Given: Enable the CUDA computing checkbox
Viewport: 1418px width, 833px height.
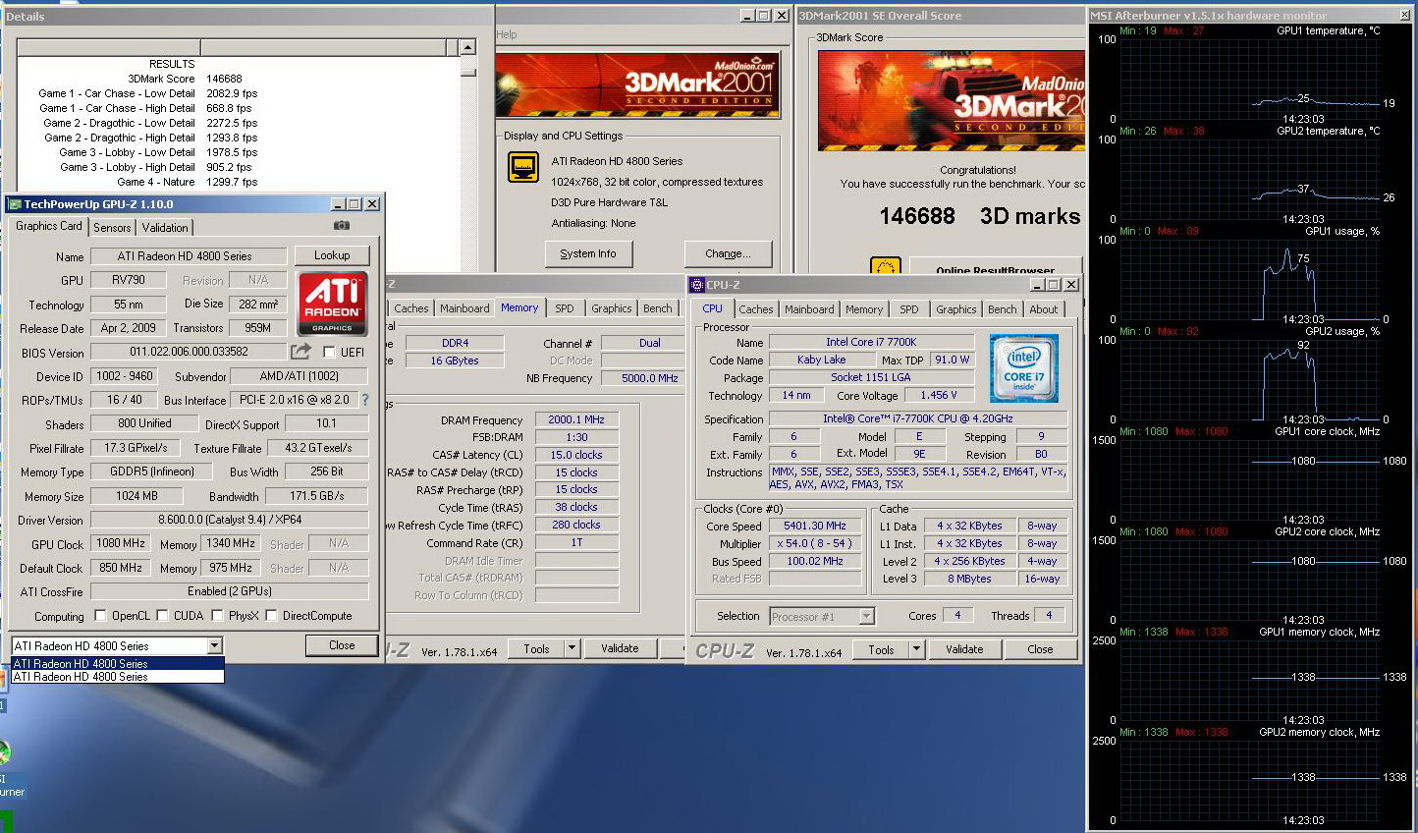Looking at the screenshot, I should coord(162,616).
